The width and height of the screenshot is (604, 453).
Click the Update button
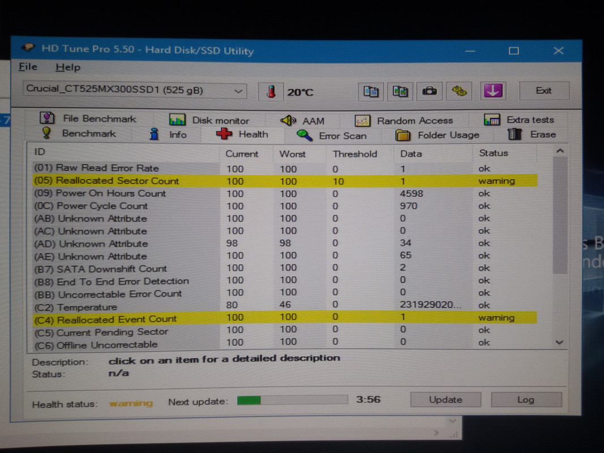(445, 399)
